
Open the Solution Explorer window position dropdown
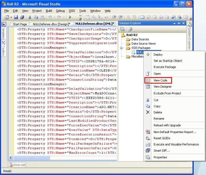coord(174,23)
